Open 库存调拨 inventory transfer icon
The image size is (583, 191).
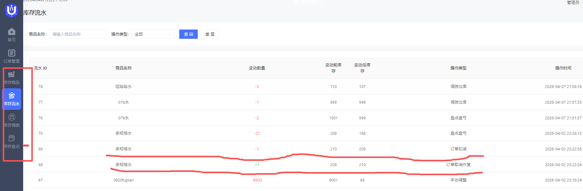click(11, 117)
